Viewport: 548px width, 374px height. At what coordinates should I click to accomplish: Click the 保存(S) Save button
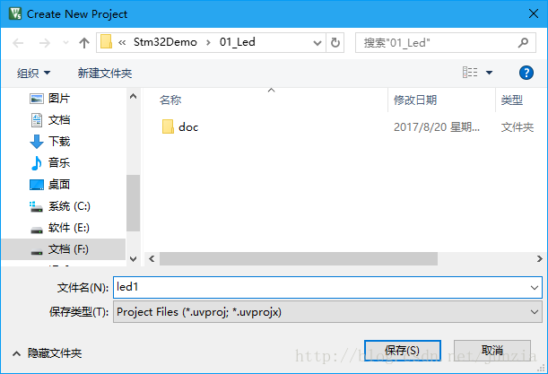[x=403, y=350]
